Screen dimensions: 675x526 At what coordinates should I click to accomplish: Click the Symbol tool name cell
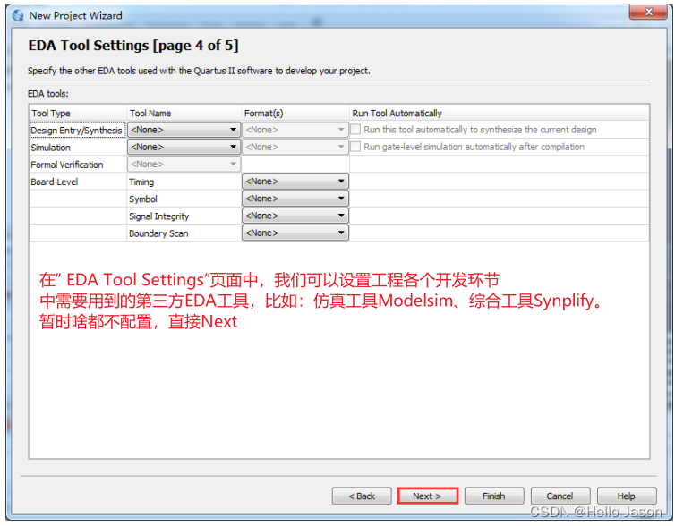[x=184, y=199]
